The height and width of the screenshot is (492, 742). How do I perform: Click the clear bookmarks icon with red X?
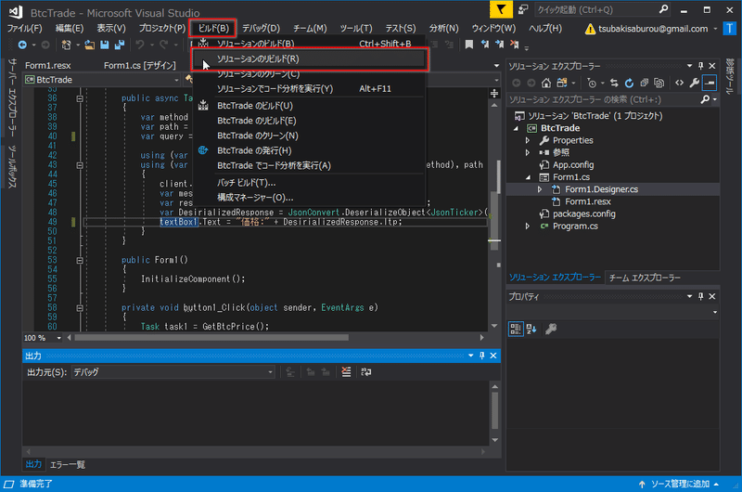tap(515, 45)
